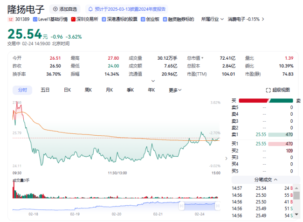The image size is (303, 222).
Task: Click the 买2 volume 109
Action: [289, 151]
